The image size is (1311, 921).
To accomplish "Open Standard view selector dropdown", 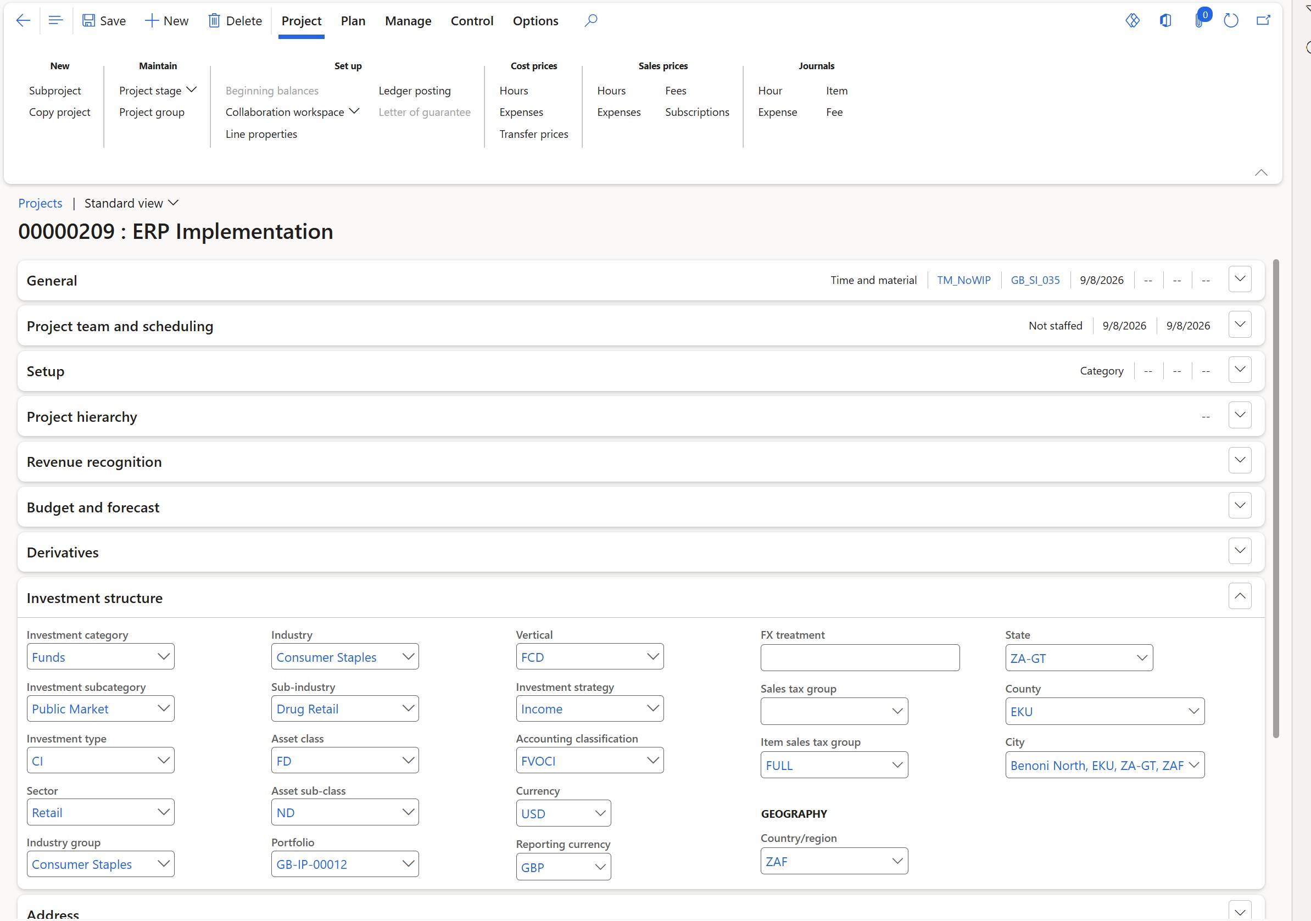I will coord(131,203).
